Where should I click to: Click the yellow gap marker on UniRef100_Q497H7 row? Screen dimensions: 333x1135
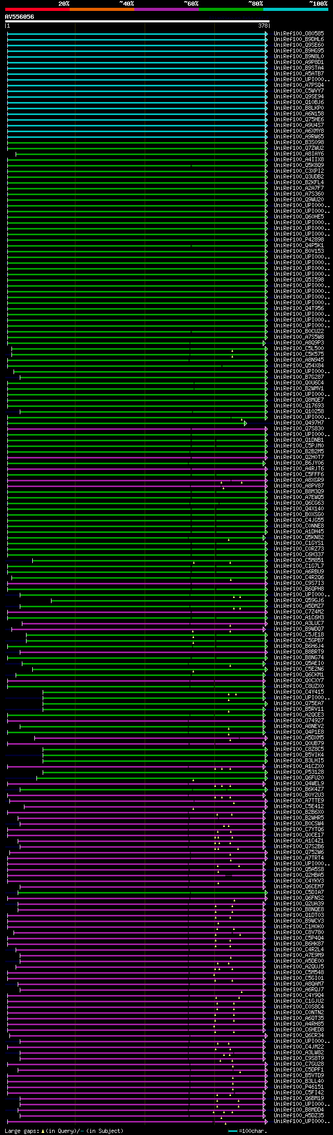pyautogui.click(x=241, y=419)
